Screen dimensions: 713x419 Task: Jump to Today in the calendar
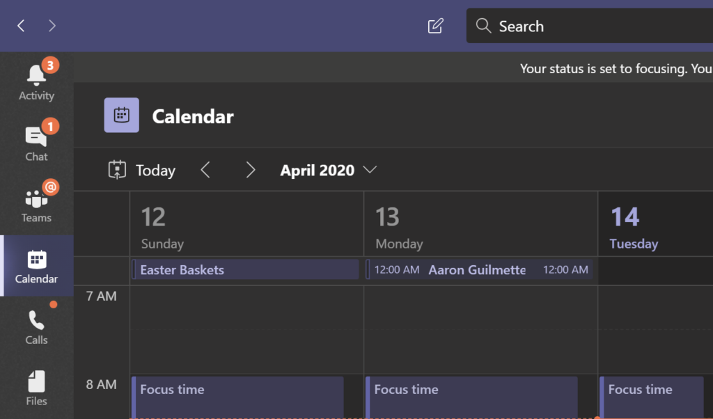coord(141,170)
